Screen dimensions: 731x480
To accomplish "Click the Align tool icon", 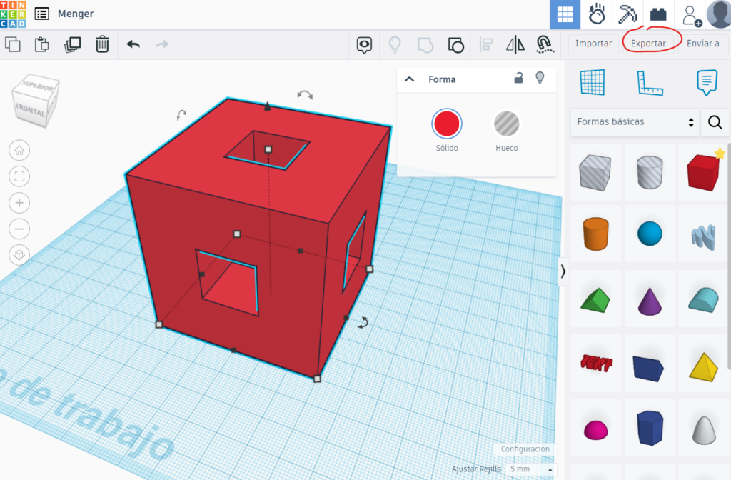I will tap(485, 45).
